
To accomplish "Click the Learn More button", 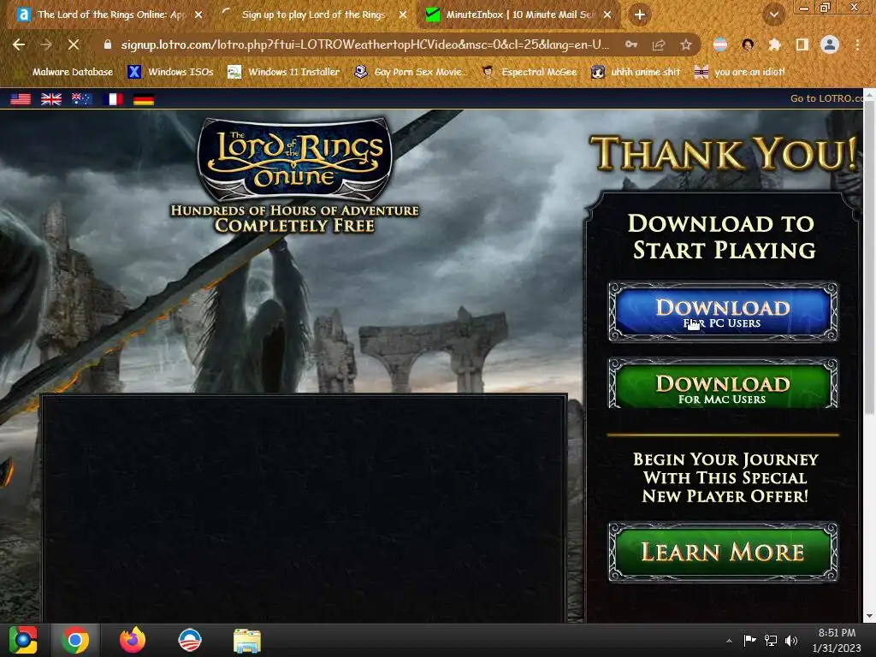I will (x=723, y=552).
